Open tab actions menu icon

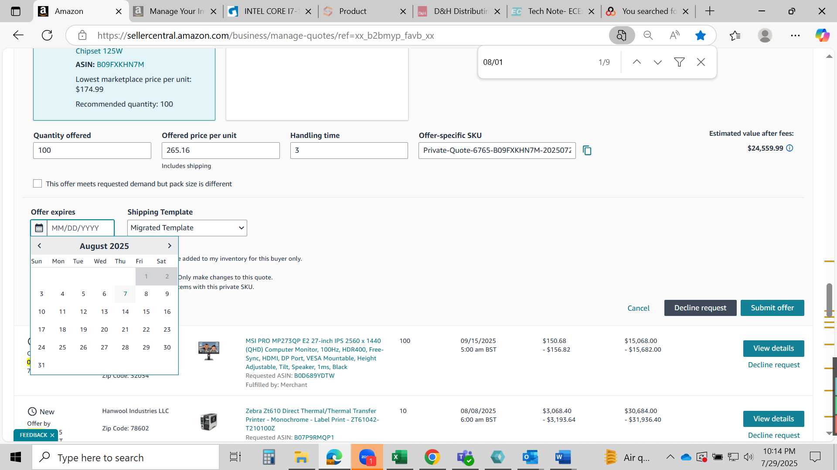point(16,11)
